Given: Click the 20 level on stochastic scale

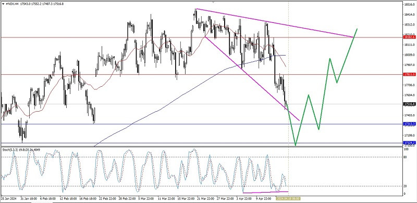Looking at the screenshot, I should pyautogui.click(x=406, y=186).
